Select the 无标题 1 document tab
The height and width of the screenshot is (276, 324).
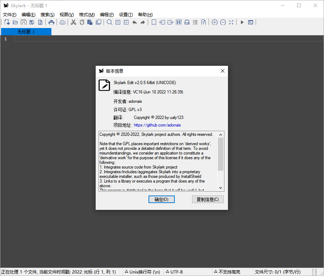(26, 32)
